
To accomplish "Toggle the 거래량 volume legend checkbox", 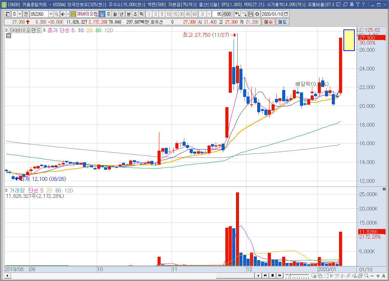I will [7, 190].
